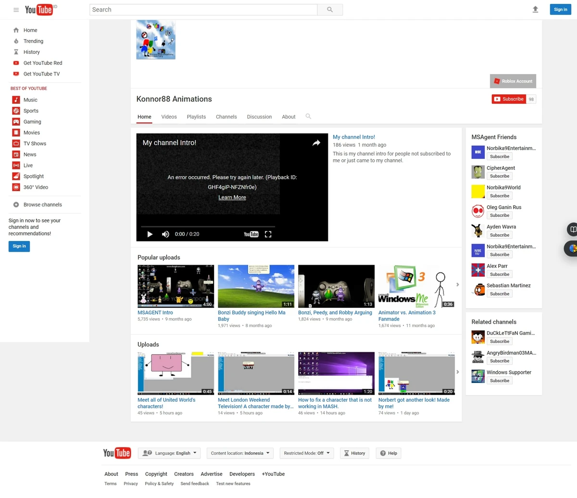Select the Gaming joystick icon in sidebar
Image resolution: width=577 pixels, height=498 pixels.
[16, 121]
